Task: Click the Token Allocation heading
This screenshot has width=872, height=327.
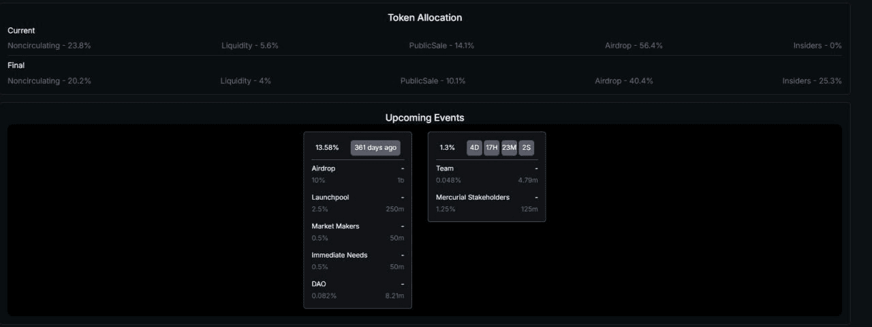Action: point(425,18)
